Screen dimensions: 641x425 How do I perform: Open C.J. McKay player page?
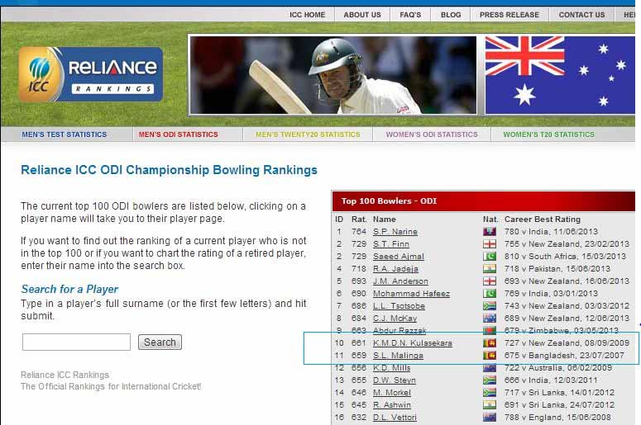coord(395,319)
